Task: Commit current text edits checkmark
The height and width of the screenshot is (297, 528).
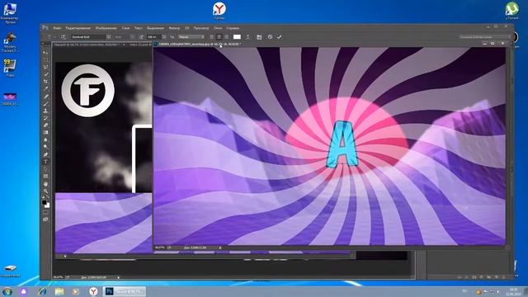Action: 279,37
